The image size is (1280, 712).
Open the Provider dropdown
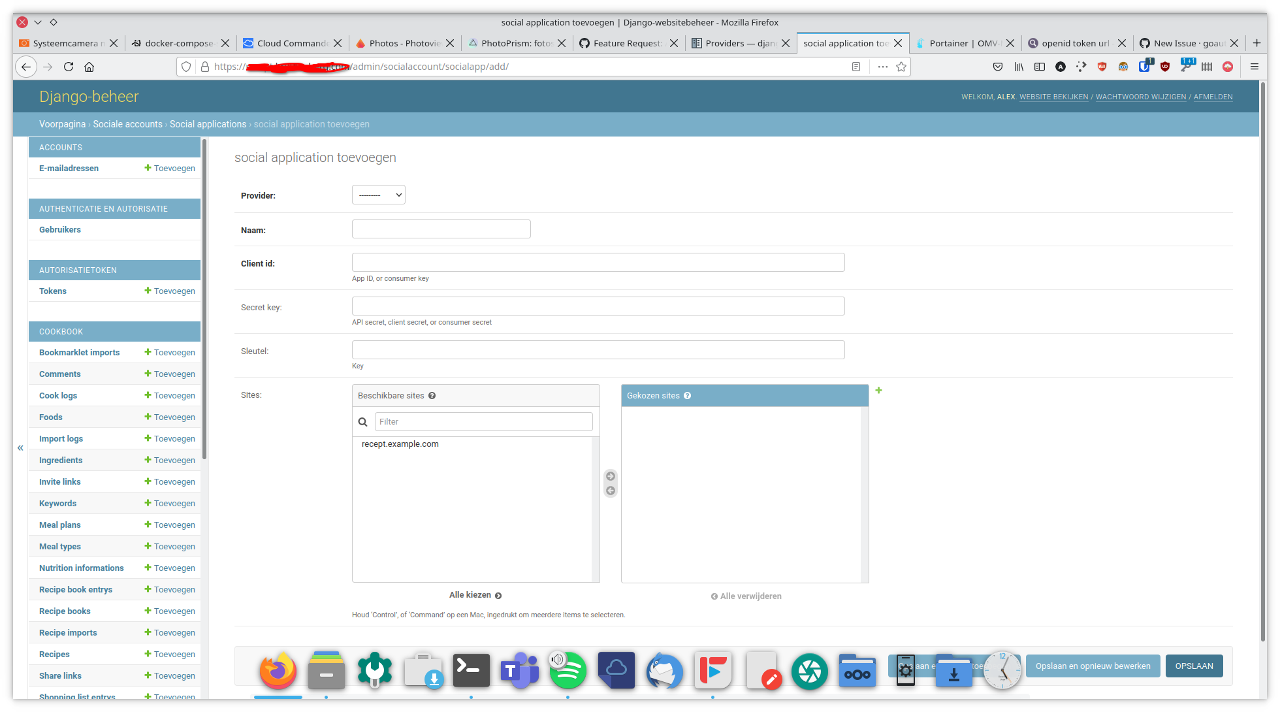(378, 194)
